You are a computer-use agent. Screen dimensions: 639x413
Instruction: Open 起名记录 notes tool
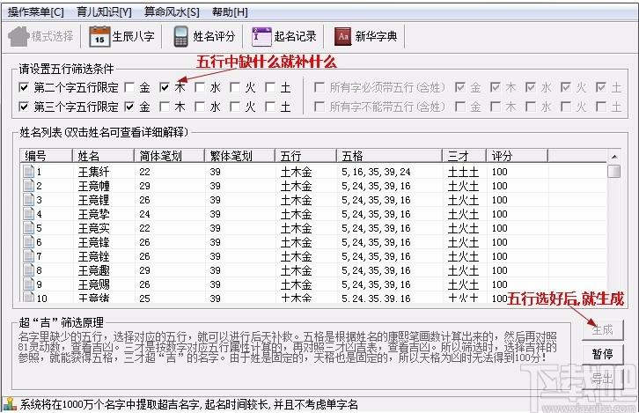click(x=261, y=37)
